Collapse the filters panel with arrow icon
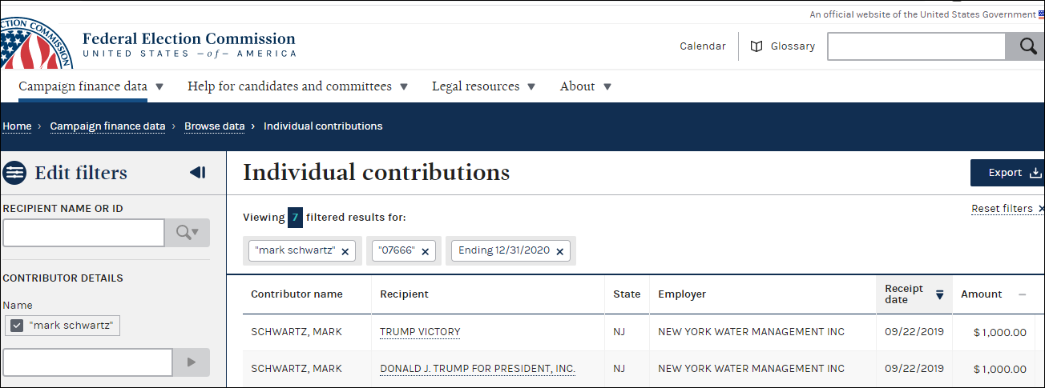This screenshot has height=388, width=1045. tap(198, 172)
